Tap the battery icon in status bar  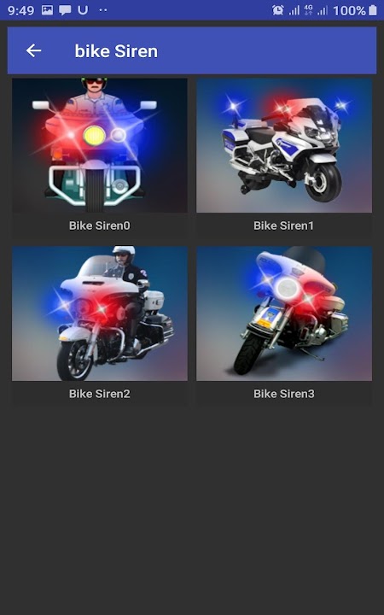point(373,9)
